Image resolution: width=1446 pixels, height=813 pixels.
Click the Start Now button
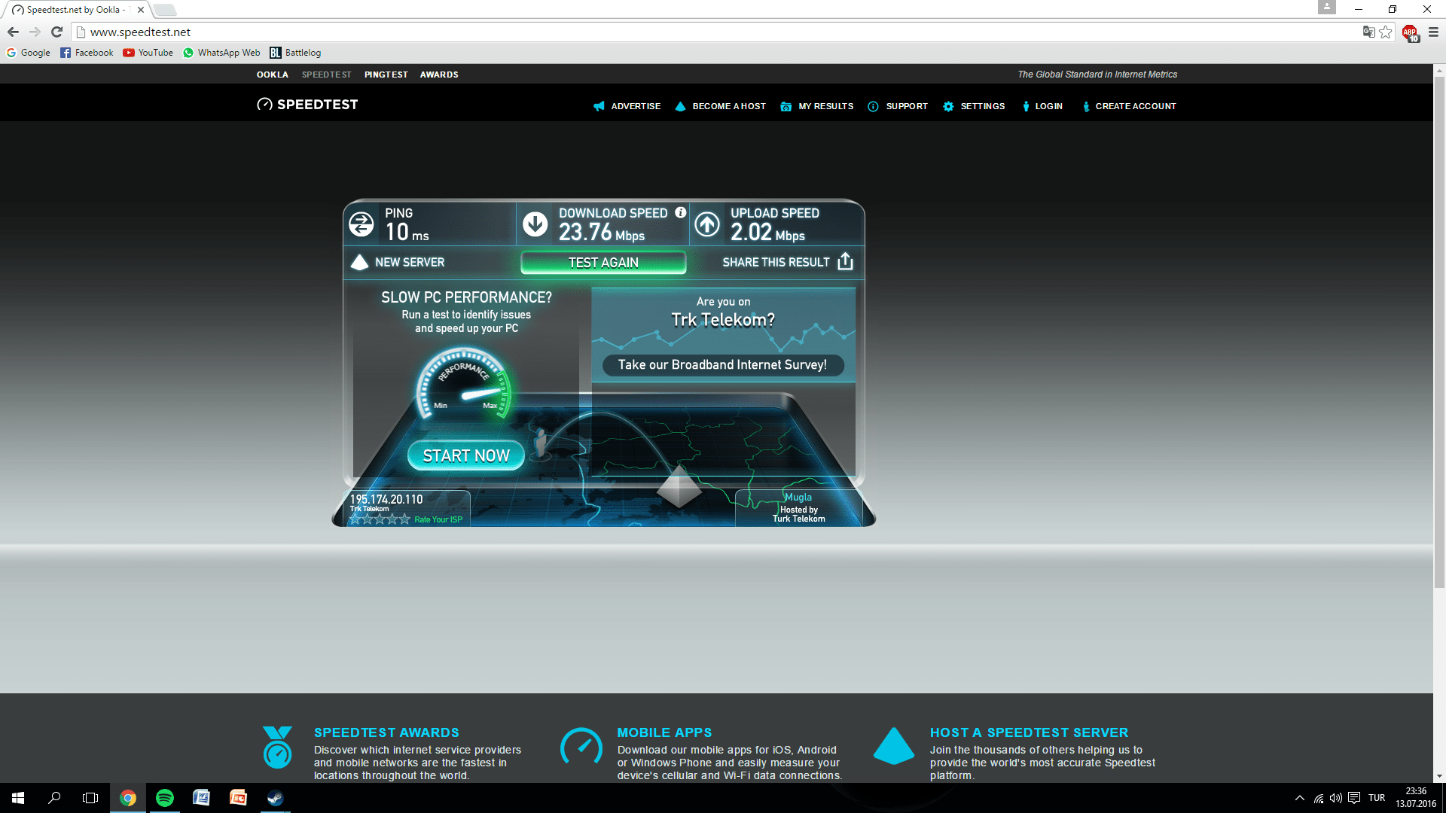(466, 455)
